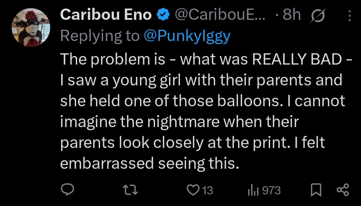
Task: Like the tweet with the heart icon
Action: pos(193,190)
